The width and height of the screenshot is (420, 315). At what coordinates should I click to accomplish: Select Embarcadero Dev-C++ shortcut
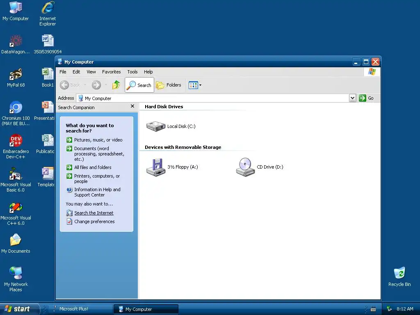click(16, 147)
